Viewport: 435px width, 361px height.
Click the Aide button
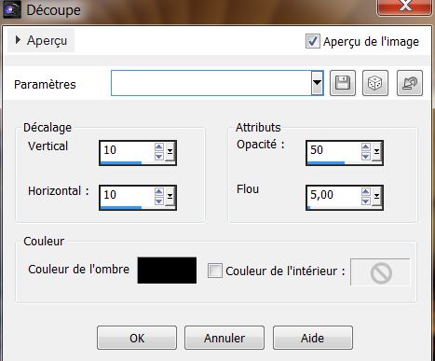coord(313,338)
